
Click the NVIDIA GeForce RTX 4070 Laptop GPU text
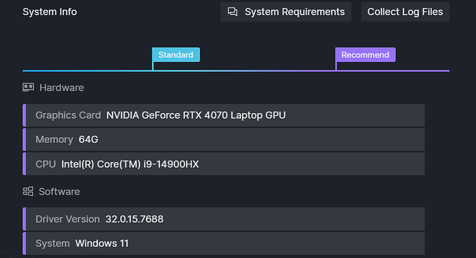click(196, 115)
